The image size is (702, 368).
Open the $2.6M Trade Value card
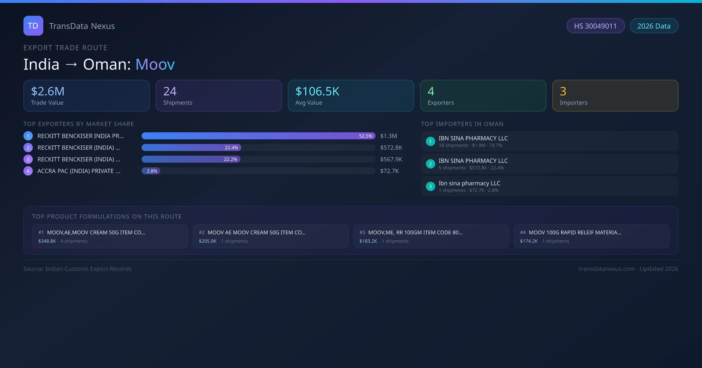pyautogui.click(x=86, y=96)
